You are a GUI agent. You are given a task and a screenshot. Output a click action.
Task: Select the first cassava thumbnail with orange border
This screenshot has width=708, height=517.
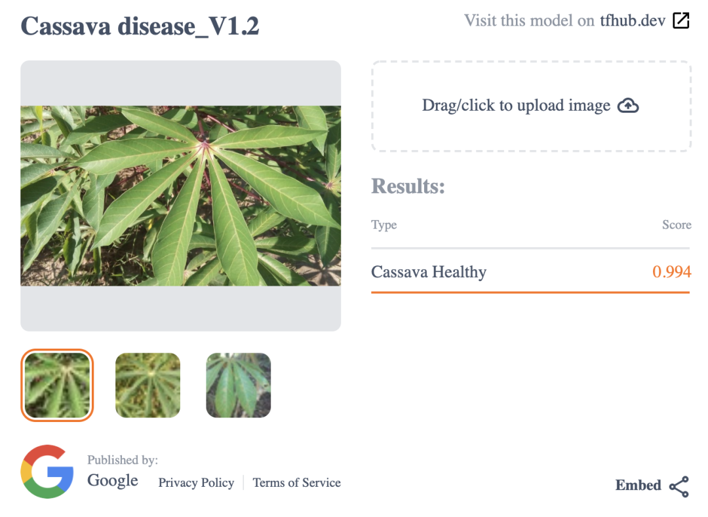point(57,385)
